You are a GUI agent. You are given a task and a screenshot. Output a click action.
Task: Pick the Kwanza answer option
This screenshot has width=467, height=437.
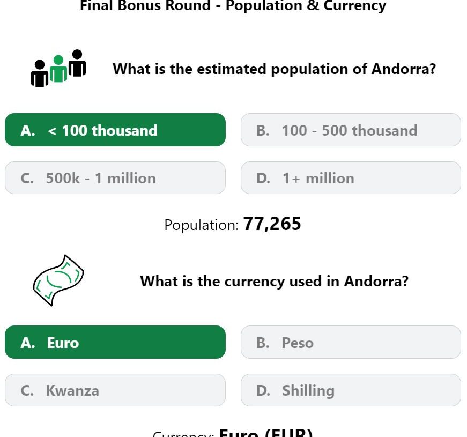(115, 390)
